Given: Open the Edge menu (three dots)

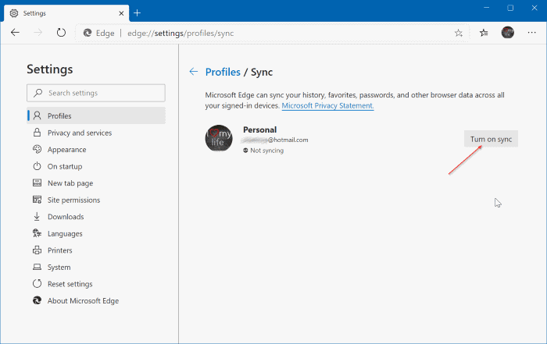Looking at the screenshot, I should [531, 33].
